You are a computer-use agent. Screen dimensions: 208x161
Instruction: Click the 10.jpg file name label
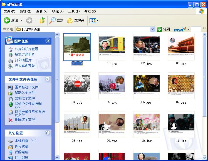[147, 141]
